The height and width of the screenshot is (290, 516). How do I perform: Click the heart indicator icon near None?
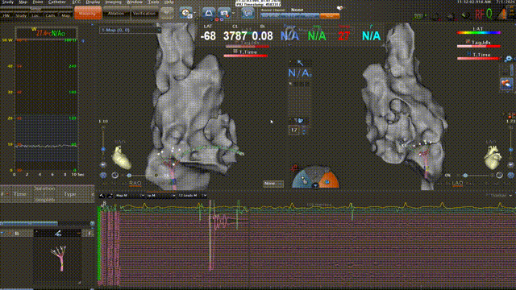coord(339,8)
